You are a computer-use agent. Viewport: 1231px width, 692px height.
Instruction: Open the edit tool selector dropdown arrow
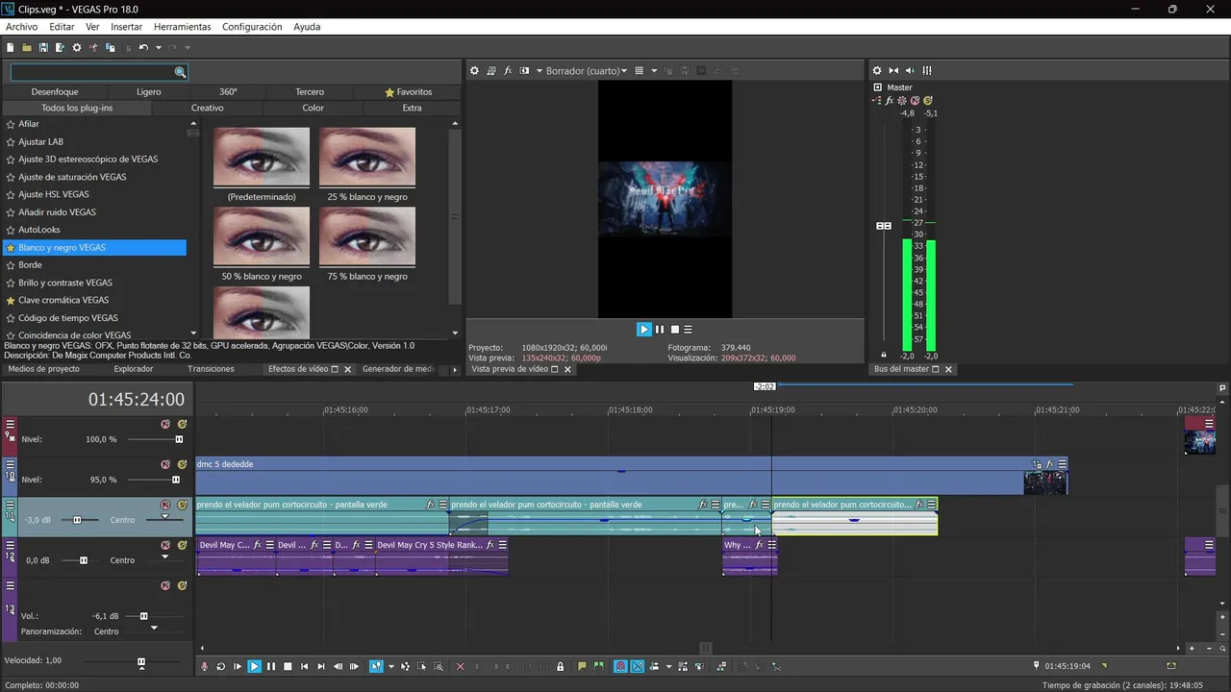(390, 666)
